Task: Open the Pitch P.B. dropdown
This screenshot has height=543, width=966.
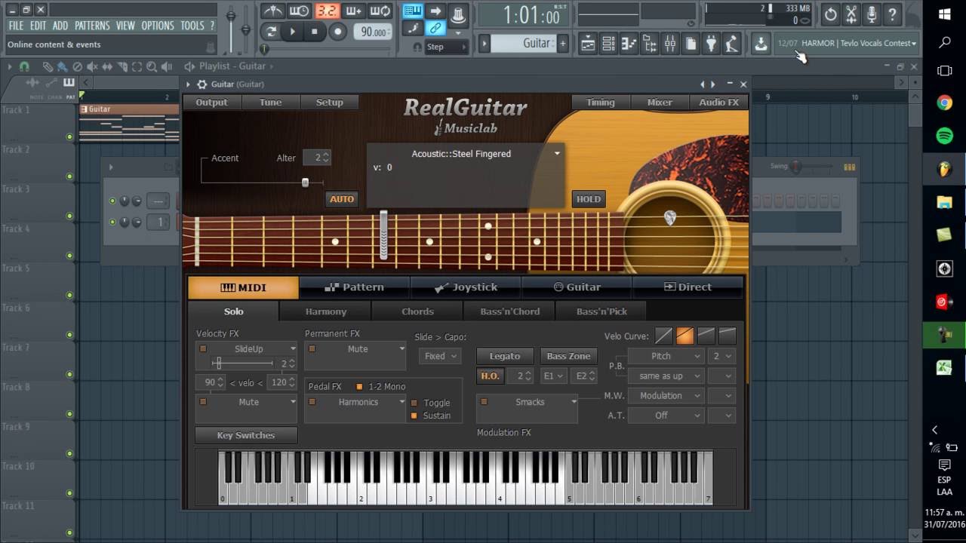Action: (666, 356)
